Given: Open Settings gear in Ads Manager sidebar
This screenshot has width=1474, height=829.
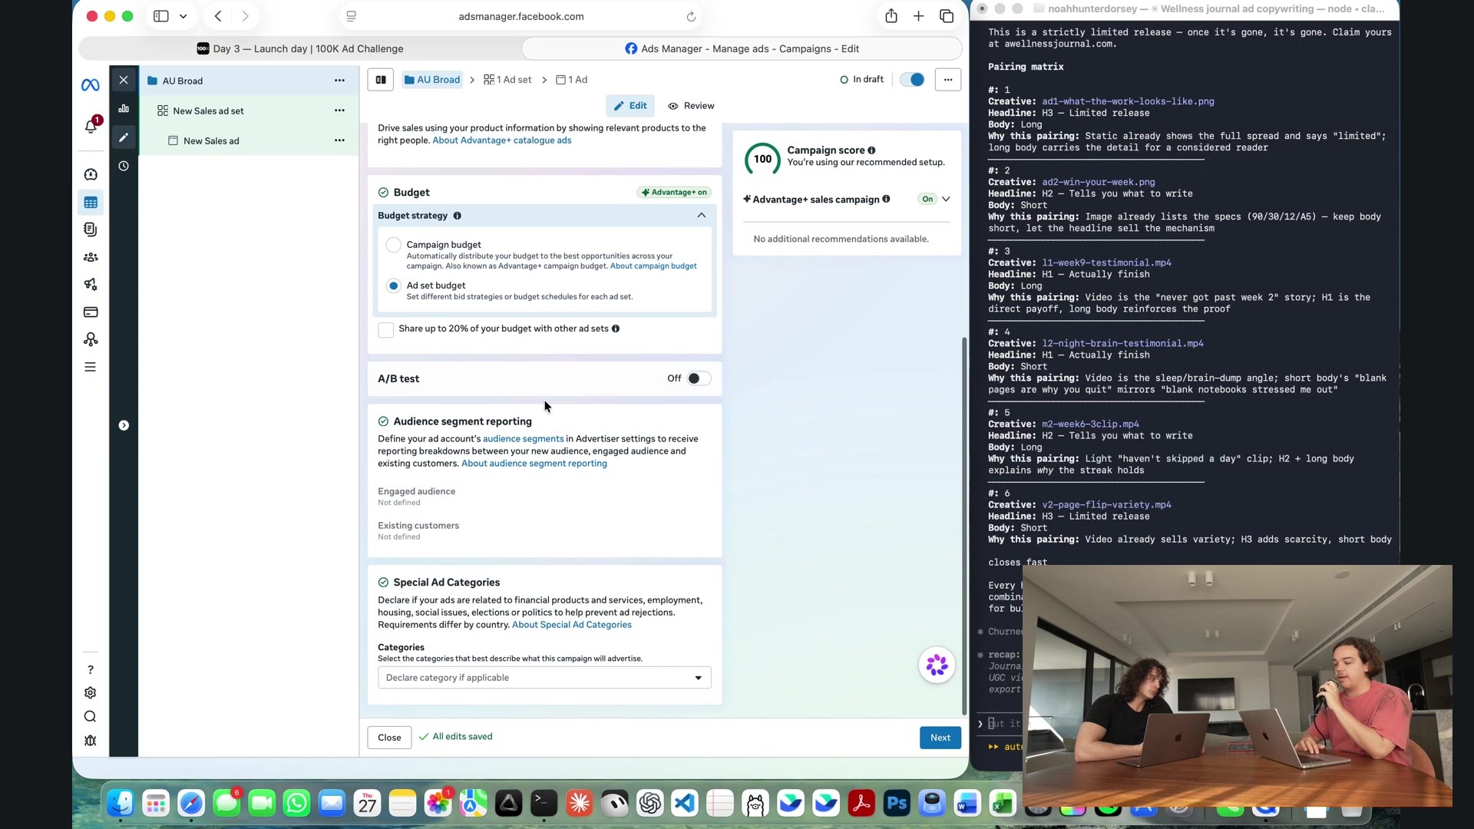Looking at the screenshot, I should click(91, 693).
